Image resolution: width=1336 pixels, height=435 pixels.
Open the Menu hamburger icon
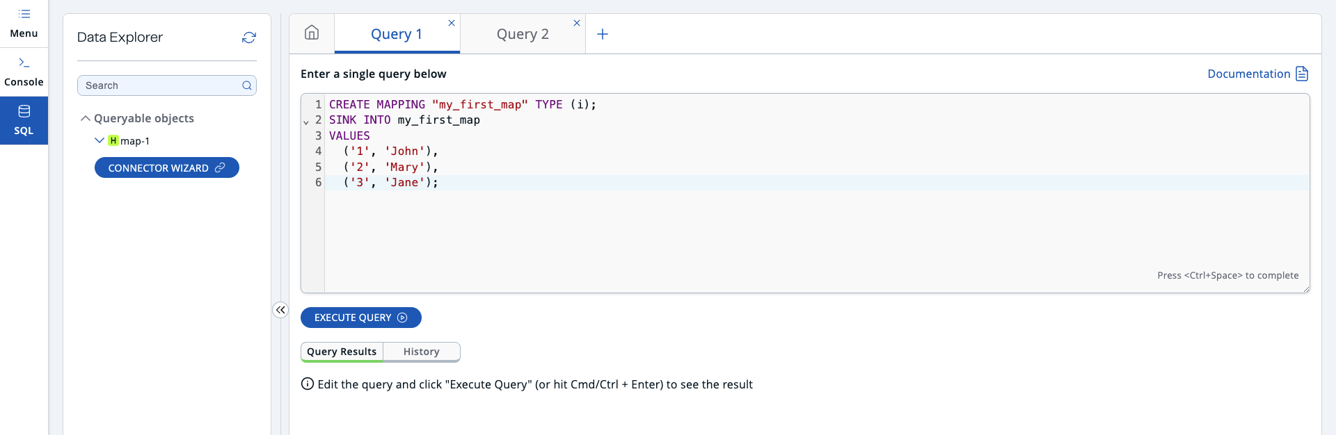[x=24, y=14]
